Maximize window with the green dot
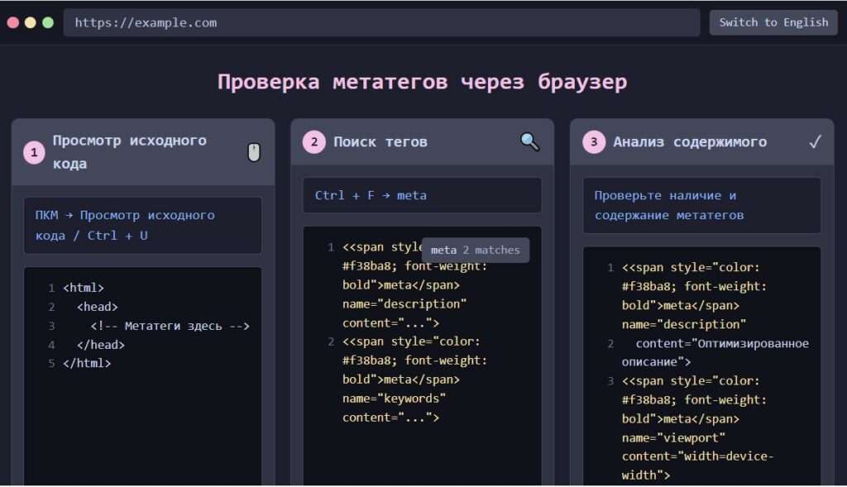Image resolution: width=847 pixels, height=487 pixels. click(48, 22)
